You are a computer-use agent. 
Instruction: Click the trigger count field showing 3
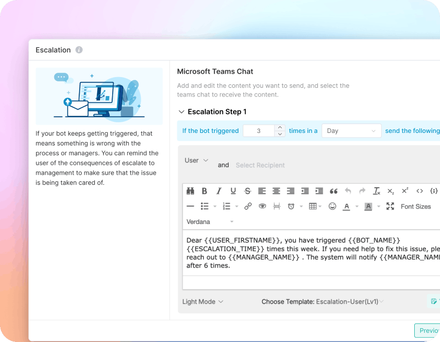point(259,131)
